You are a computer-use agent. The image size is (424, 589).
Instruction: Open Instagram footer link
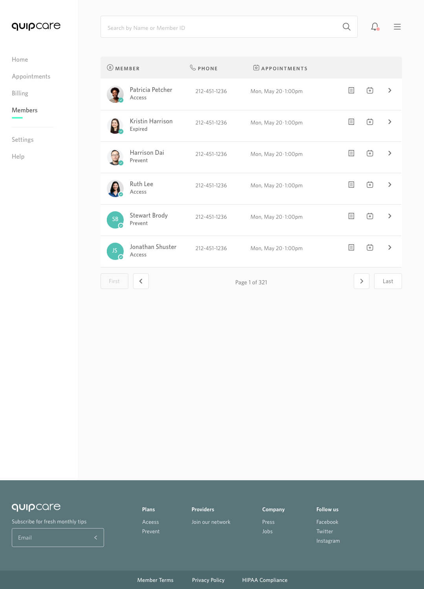coord(328,541)
